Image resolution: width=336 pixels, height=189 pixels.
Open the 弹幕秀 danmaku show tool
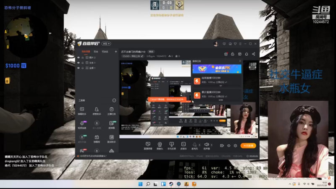(97, 139)
